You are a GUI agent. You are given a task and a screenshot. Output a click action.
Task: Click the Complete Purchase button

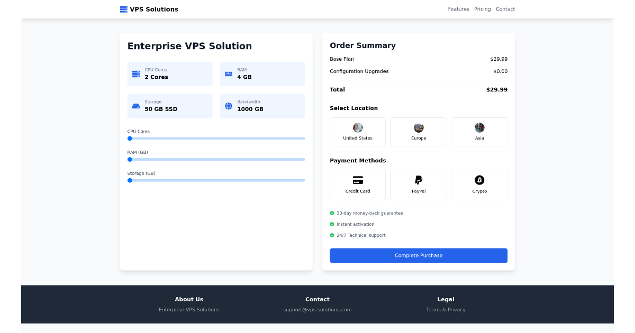(418, 255)
